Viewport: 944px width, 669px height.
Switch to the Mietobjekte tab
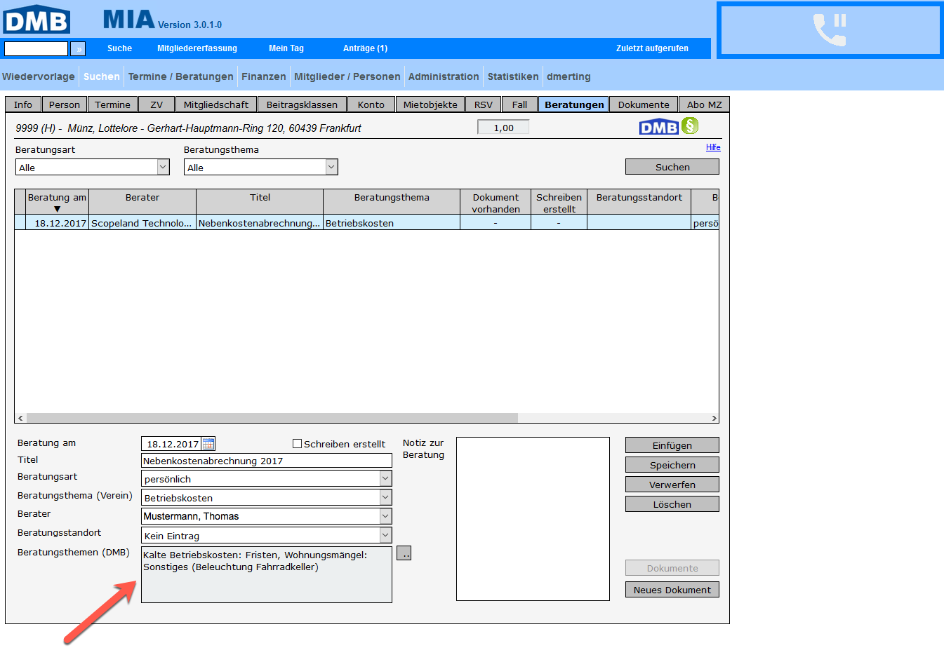430,104
